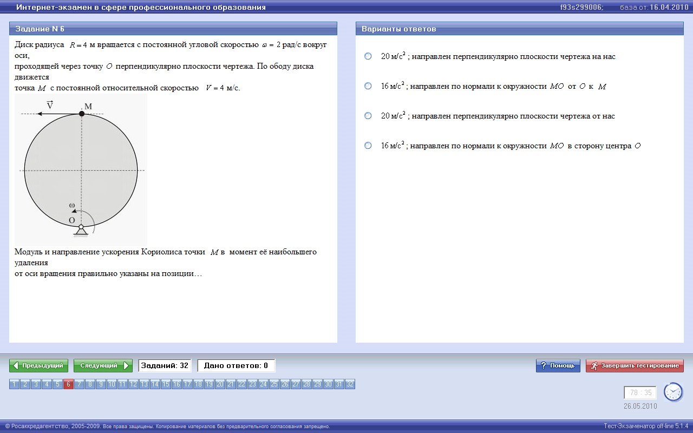Select answer 20 м/с² directed away from us

[x=368, y=116]
